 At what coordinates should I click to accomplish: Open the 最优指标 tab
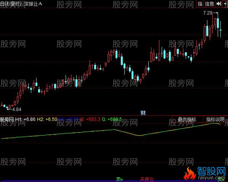[x=187, y=119]
